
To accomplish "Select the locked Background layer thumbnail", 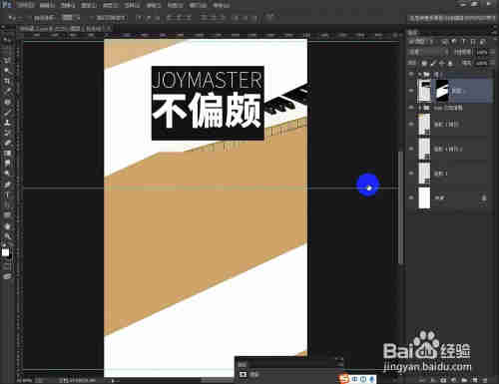I will (424, 197).
